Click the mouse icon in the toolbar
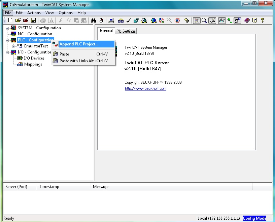Screen dimensions: 275x222 [x=101, y=20]
